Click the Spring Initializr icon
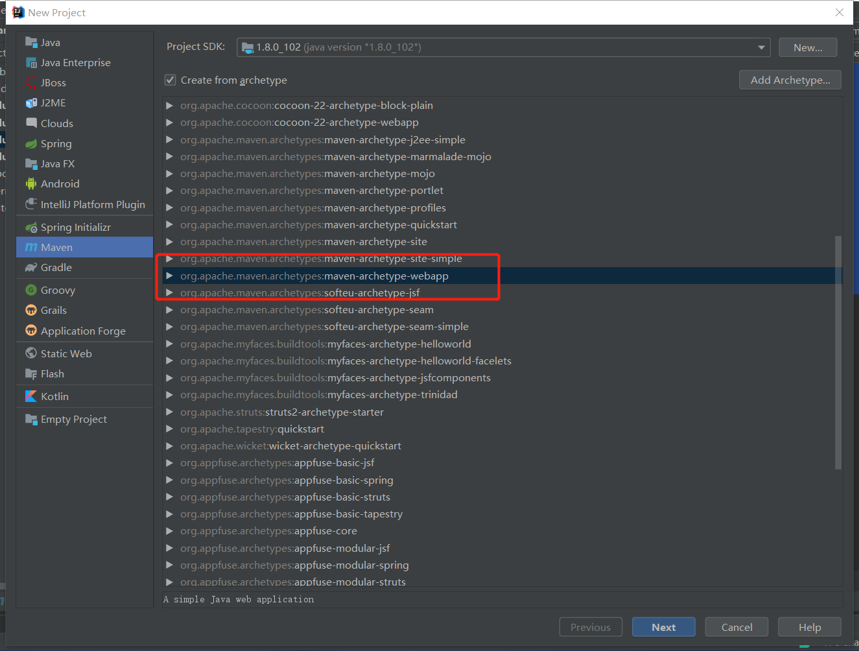 (x=31, y=228)
